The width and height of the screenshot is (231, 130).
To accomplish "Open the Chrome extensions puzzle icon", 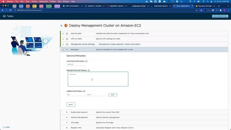I will tap(221, 10).
